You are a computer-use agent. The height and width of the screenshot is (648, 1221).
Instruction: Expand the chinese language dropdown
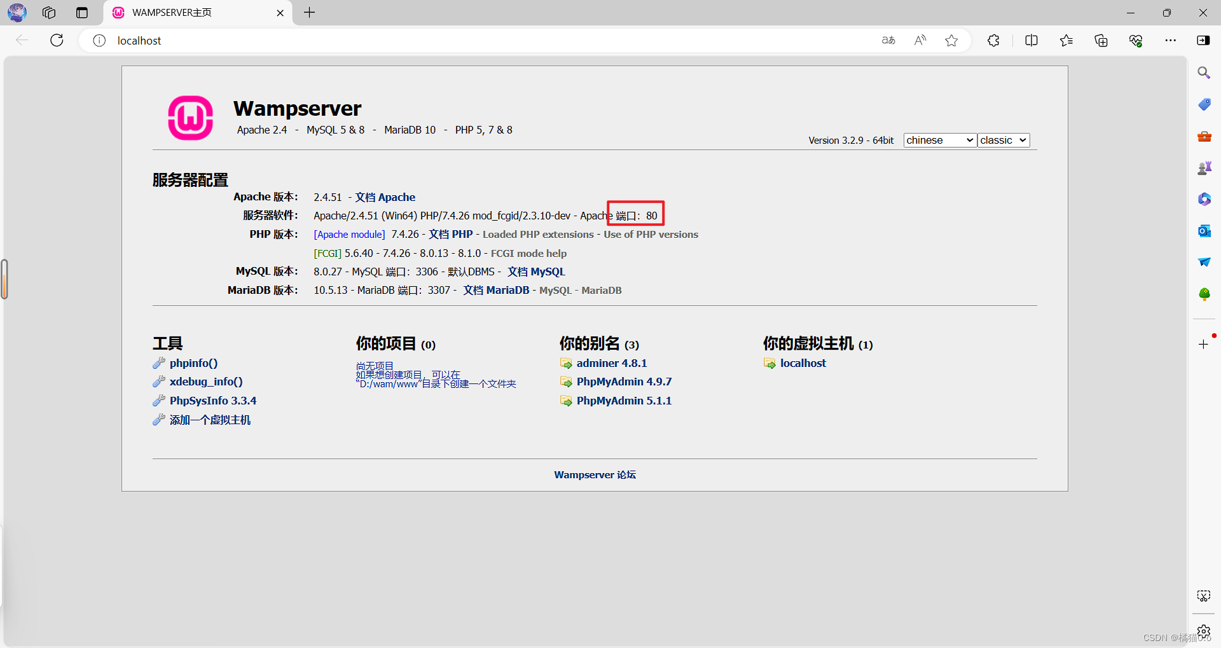pos(940,140)
